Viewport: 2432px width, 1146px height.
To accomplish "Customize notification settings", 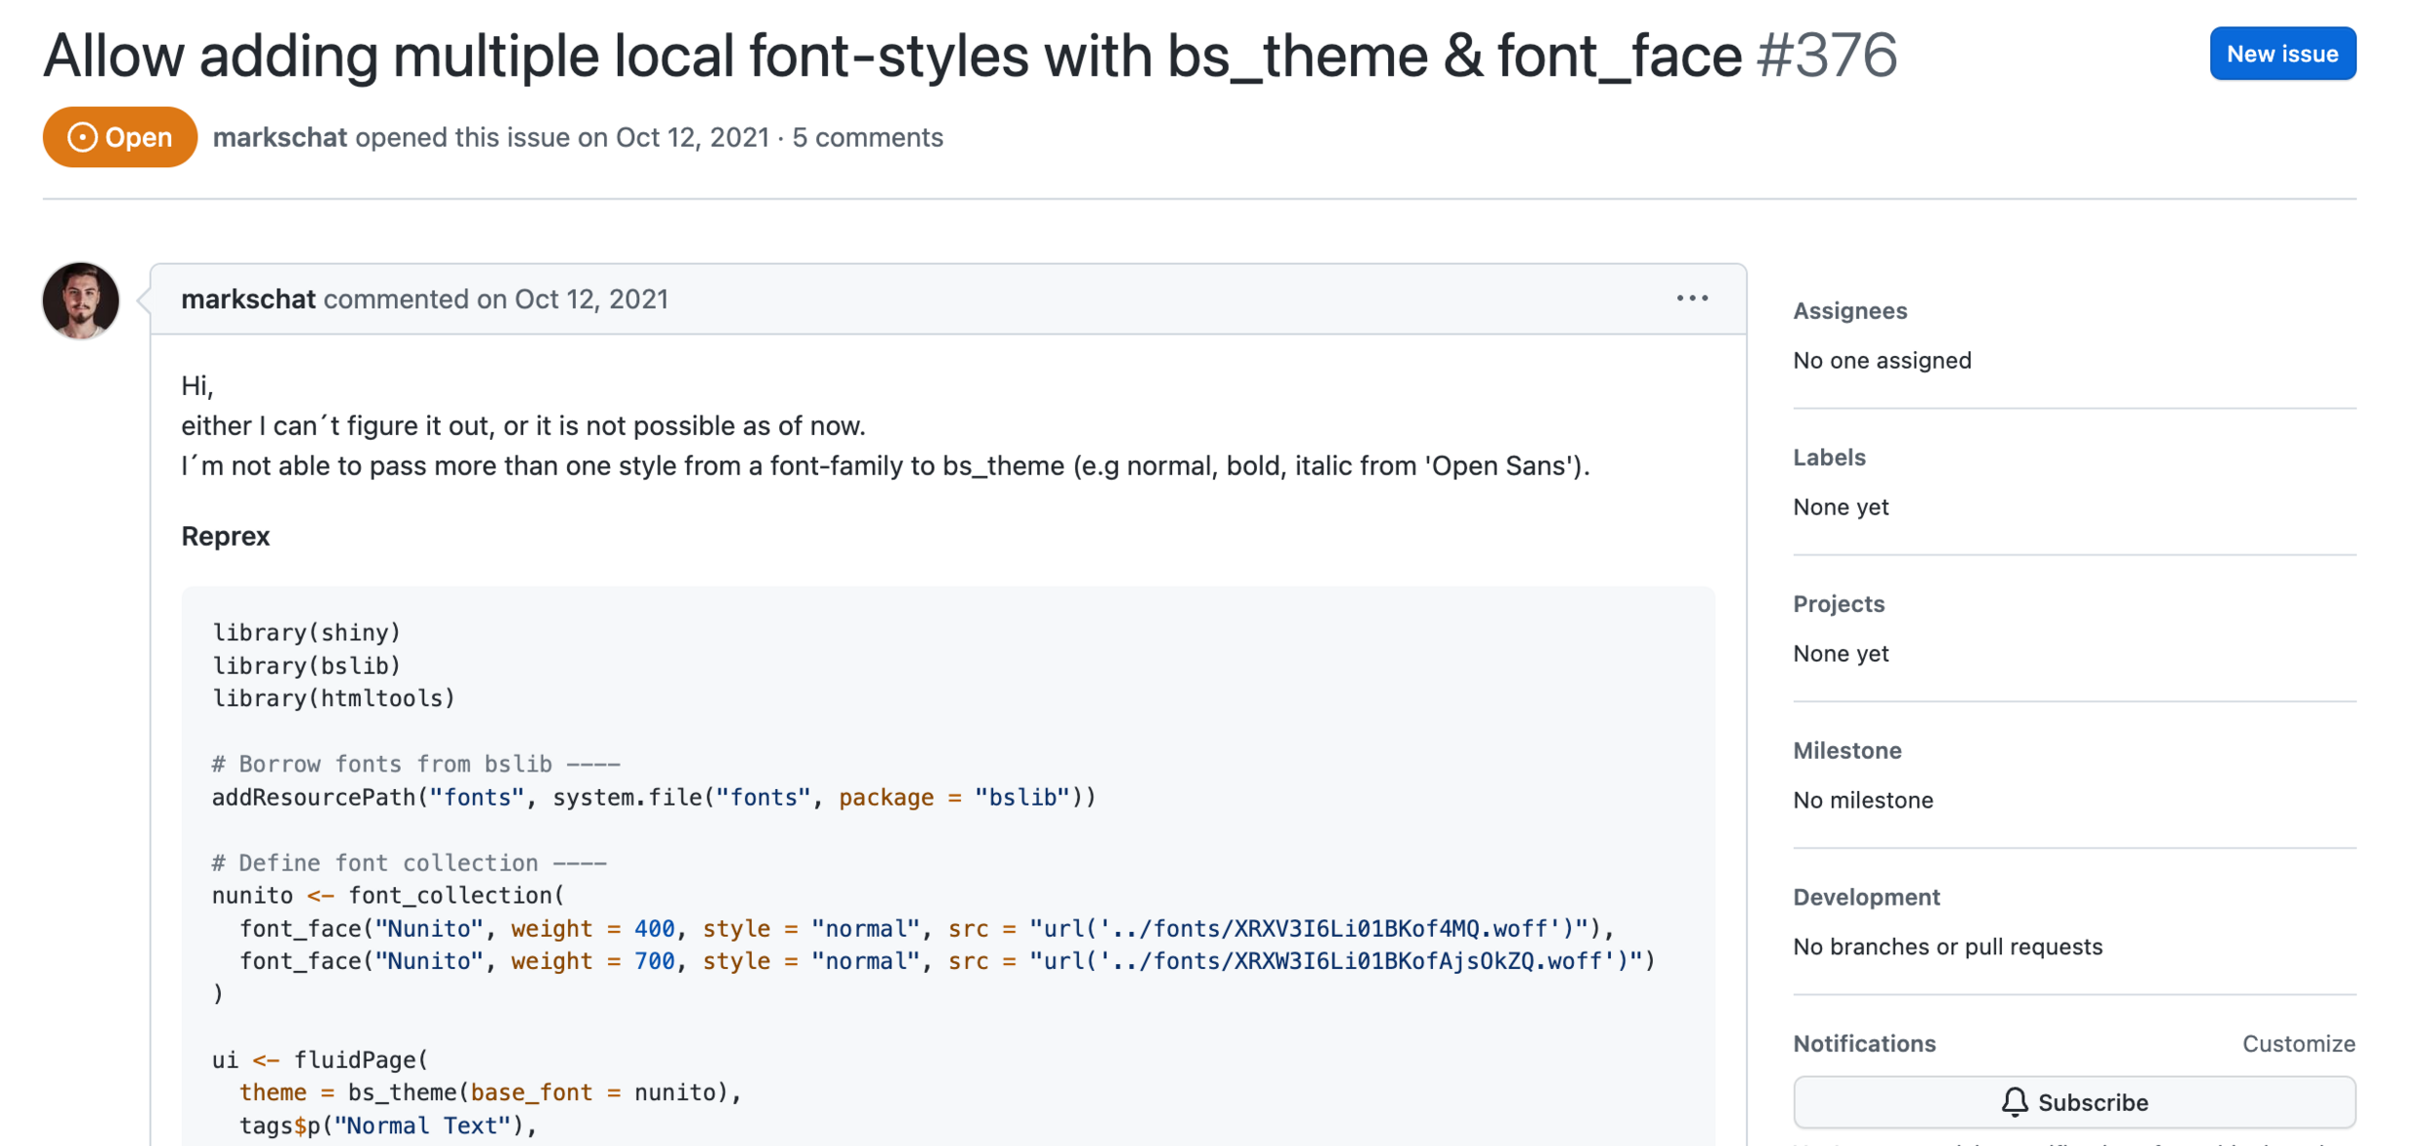I will click(2298, 1043).
